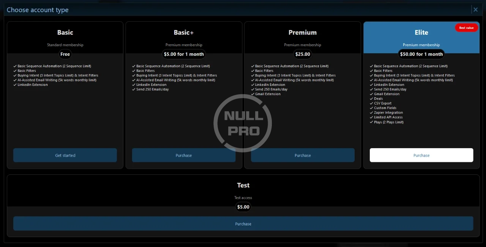Purchase the Test access plan

[243, 224]
